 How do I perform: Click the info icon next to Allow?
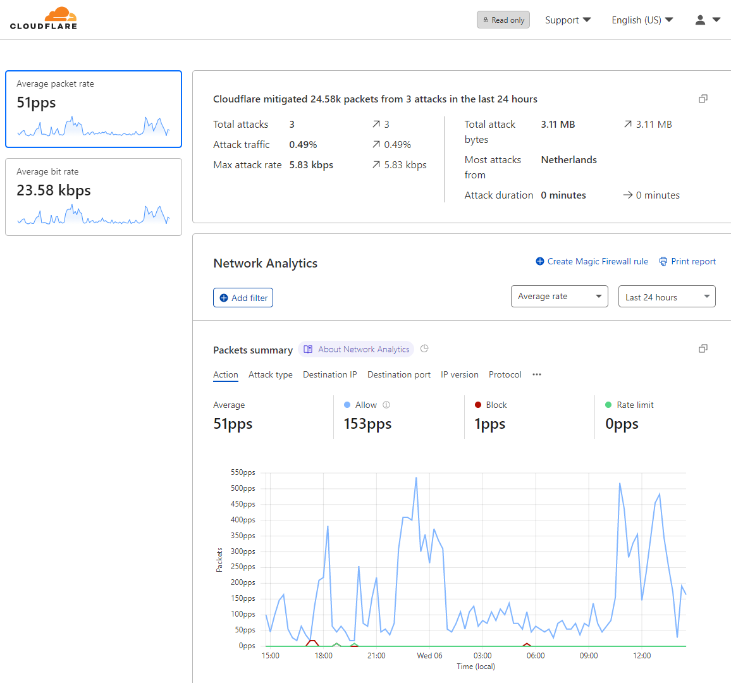point(386,404)
